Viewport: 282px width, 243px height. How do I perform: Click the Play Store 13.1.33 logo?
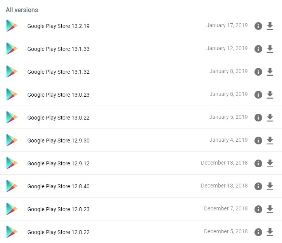(12, 49)
